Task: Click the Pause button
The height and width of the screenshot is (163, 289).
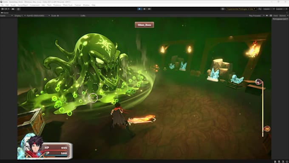Action: (144, 9)
